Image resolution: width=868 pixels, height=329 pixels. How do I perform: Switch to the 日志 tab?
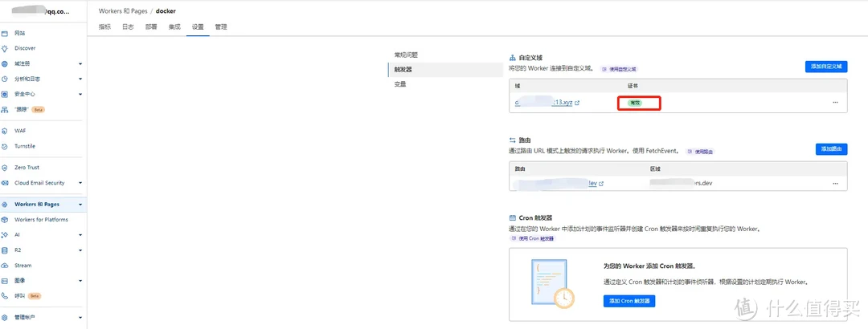coord(128,26)
